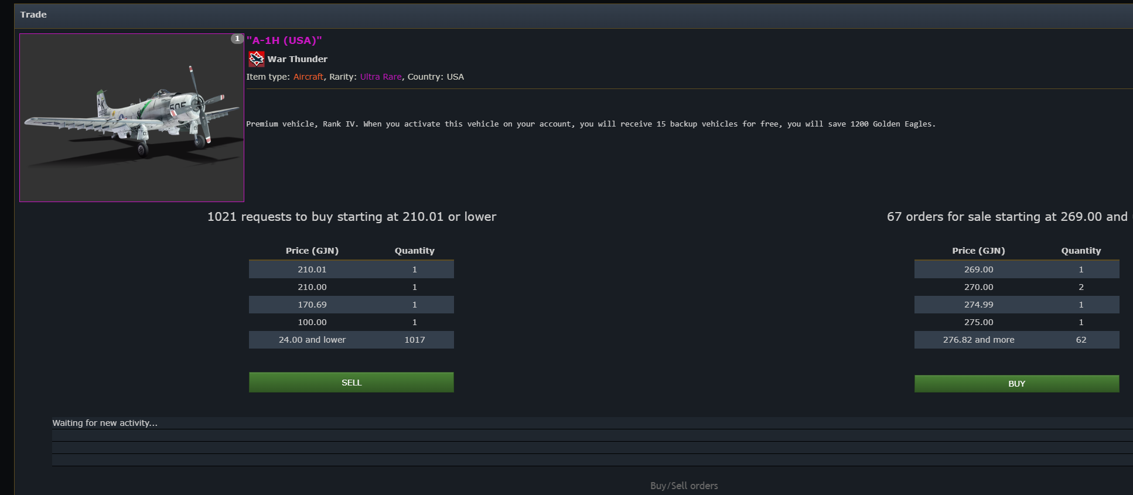
Task: Click the Country: USA label
Action: 436,77
